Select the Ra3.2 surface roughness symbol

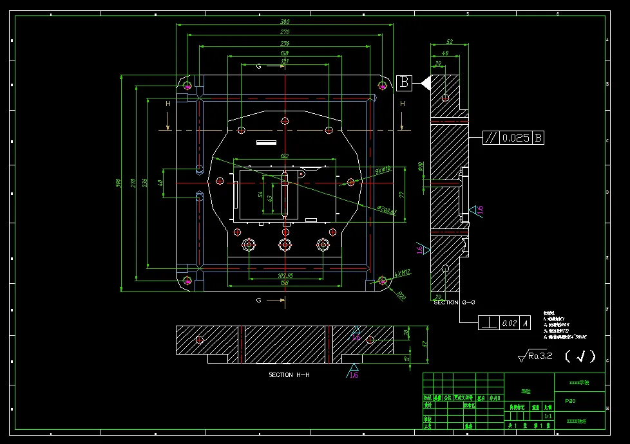[x=535, y=356]
